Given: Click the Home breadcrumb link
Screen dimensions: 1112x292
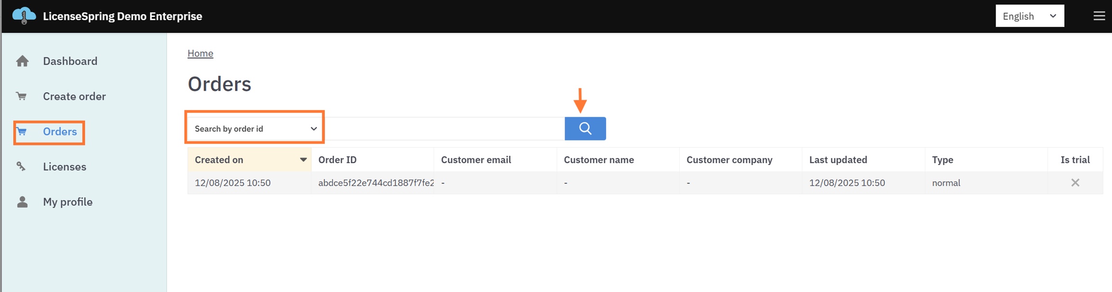Looking at the screenshot, I should coord(200,54).
